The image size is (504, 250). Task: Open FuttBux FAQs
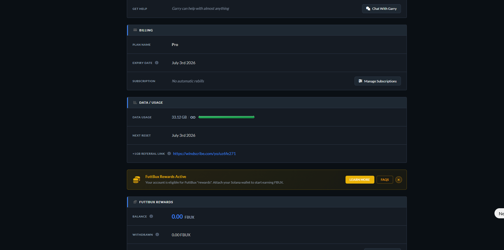pyautogui.click(x=385, y=180)
